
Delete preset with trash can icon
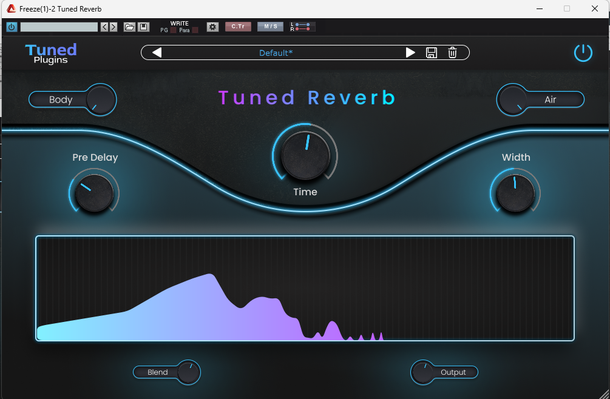click(x=452, y=52)
